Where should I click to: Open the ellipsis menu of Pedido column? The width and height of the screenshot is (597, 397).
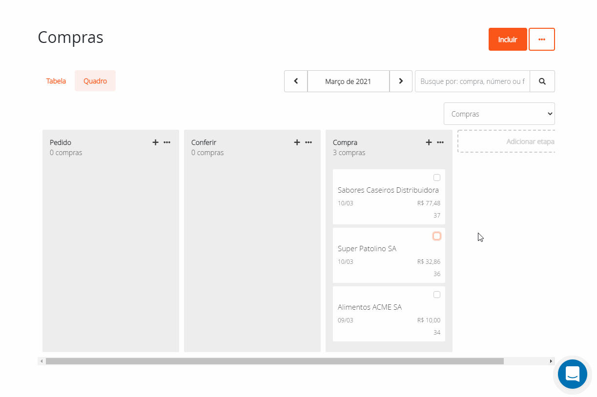pyautogui.click(x=167, y=142)
